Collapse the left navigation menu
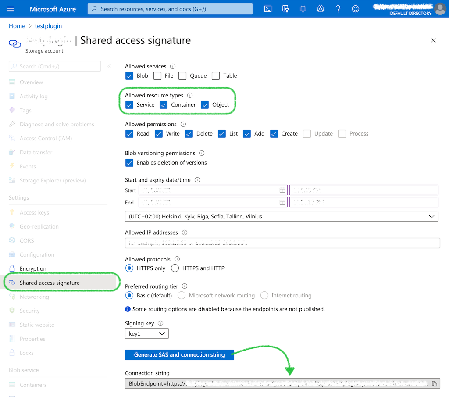Screen dimensions: 449x397 109,66
